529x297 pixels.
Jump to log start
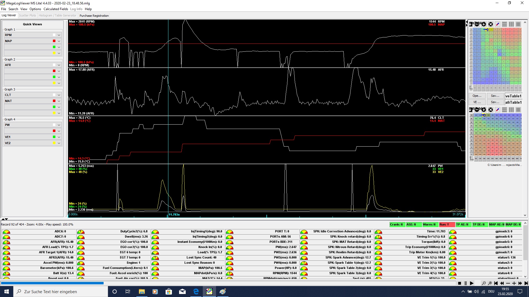click(x=496, y=283)
